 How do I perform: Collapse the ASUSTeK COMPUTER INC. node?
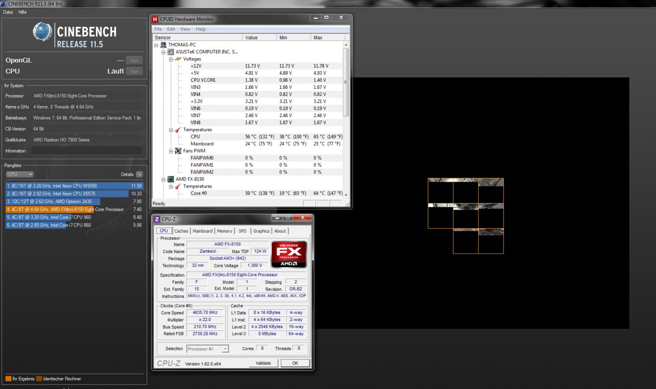[x=164, y=52]
